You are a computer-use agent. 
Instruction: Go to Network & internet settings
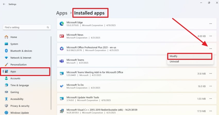coord(27,58)
